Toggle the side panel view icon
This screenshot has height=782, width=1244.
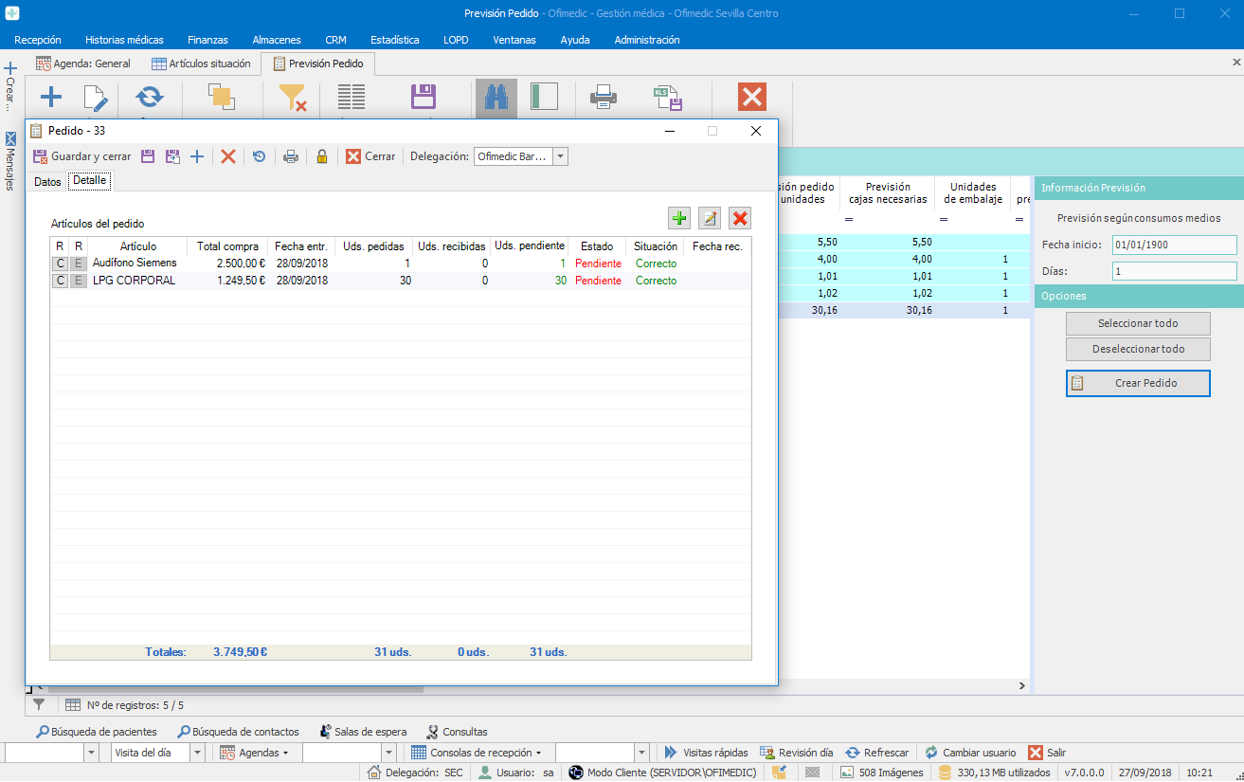[544, 98]
